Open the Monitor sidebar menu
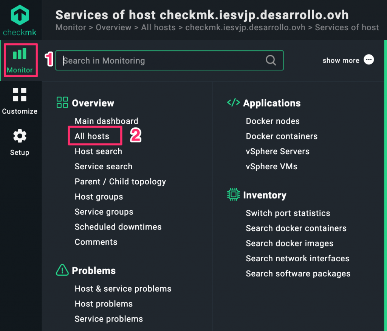 [20, 60]
